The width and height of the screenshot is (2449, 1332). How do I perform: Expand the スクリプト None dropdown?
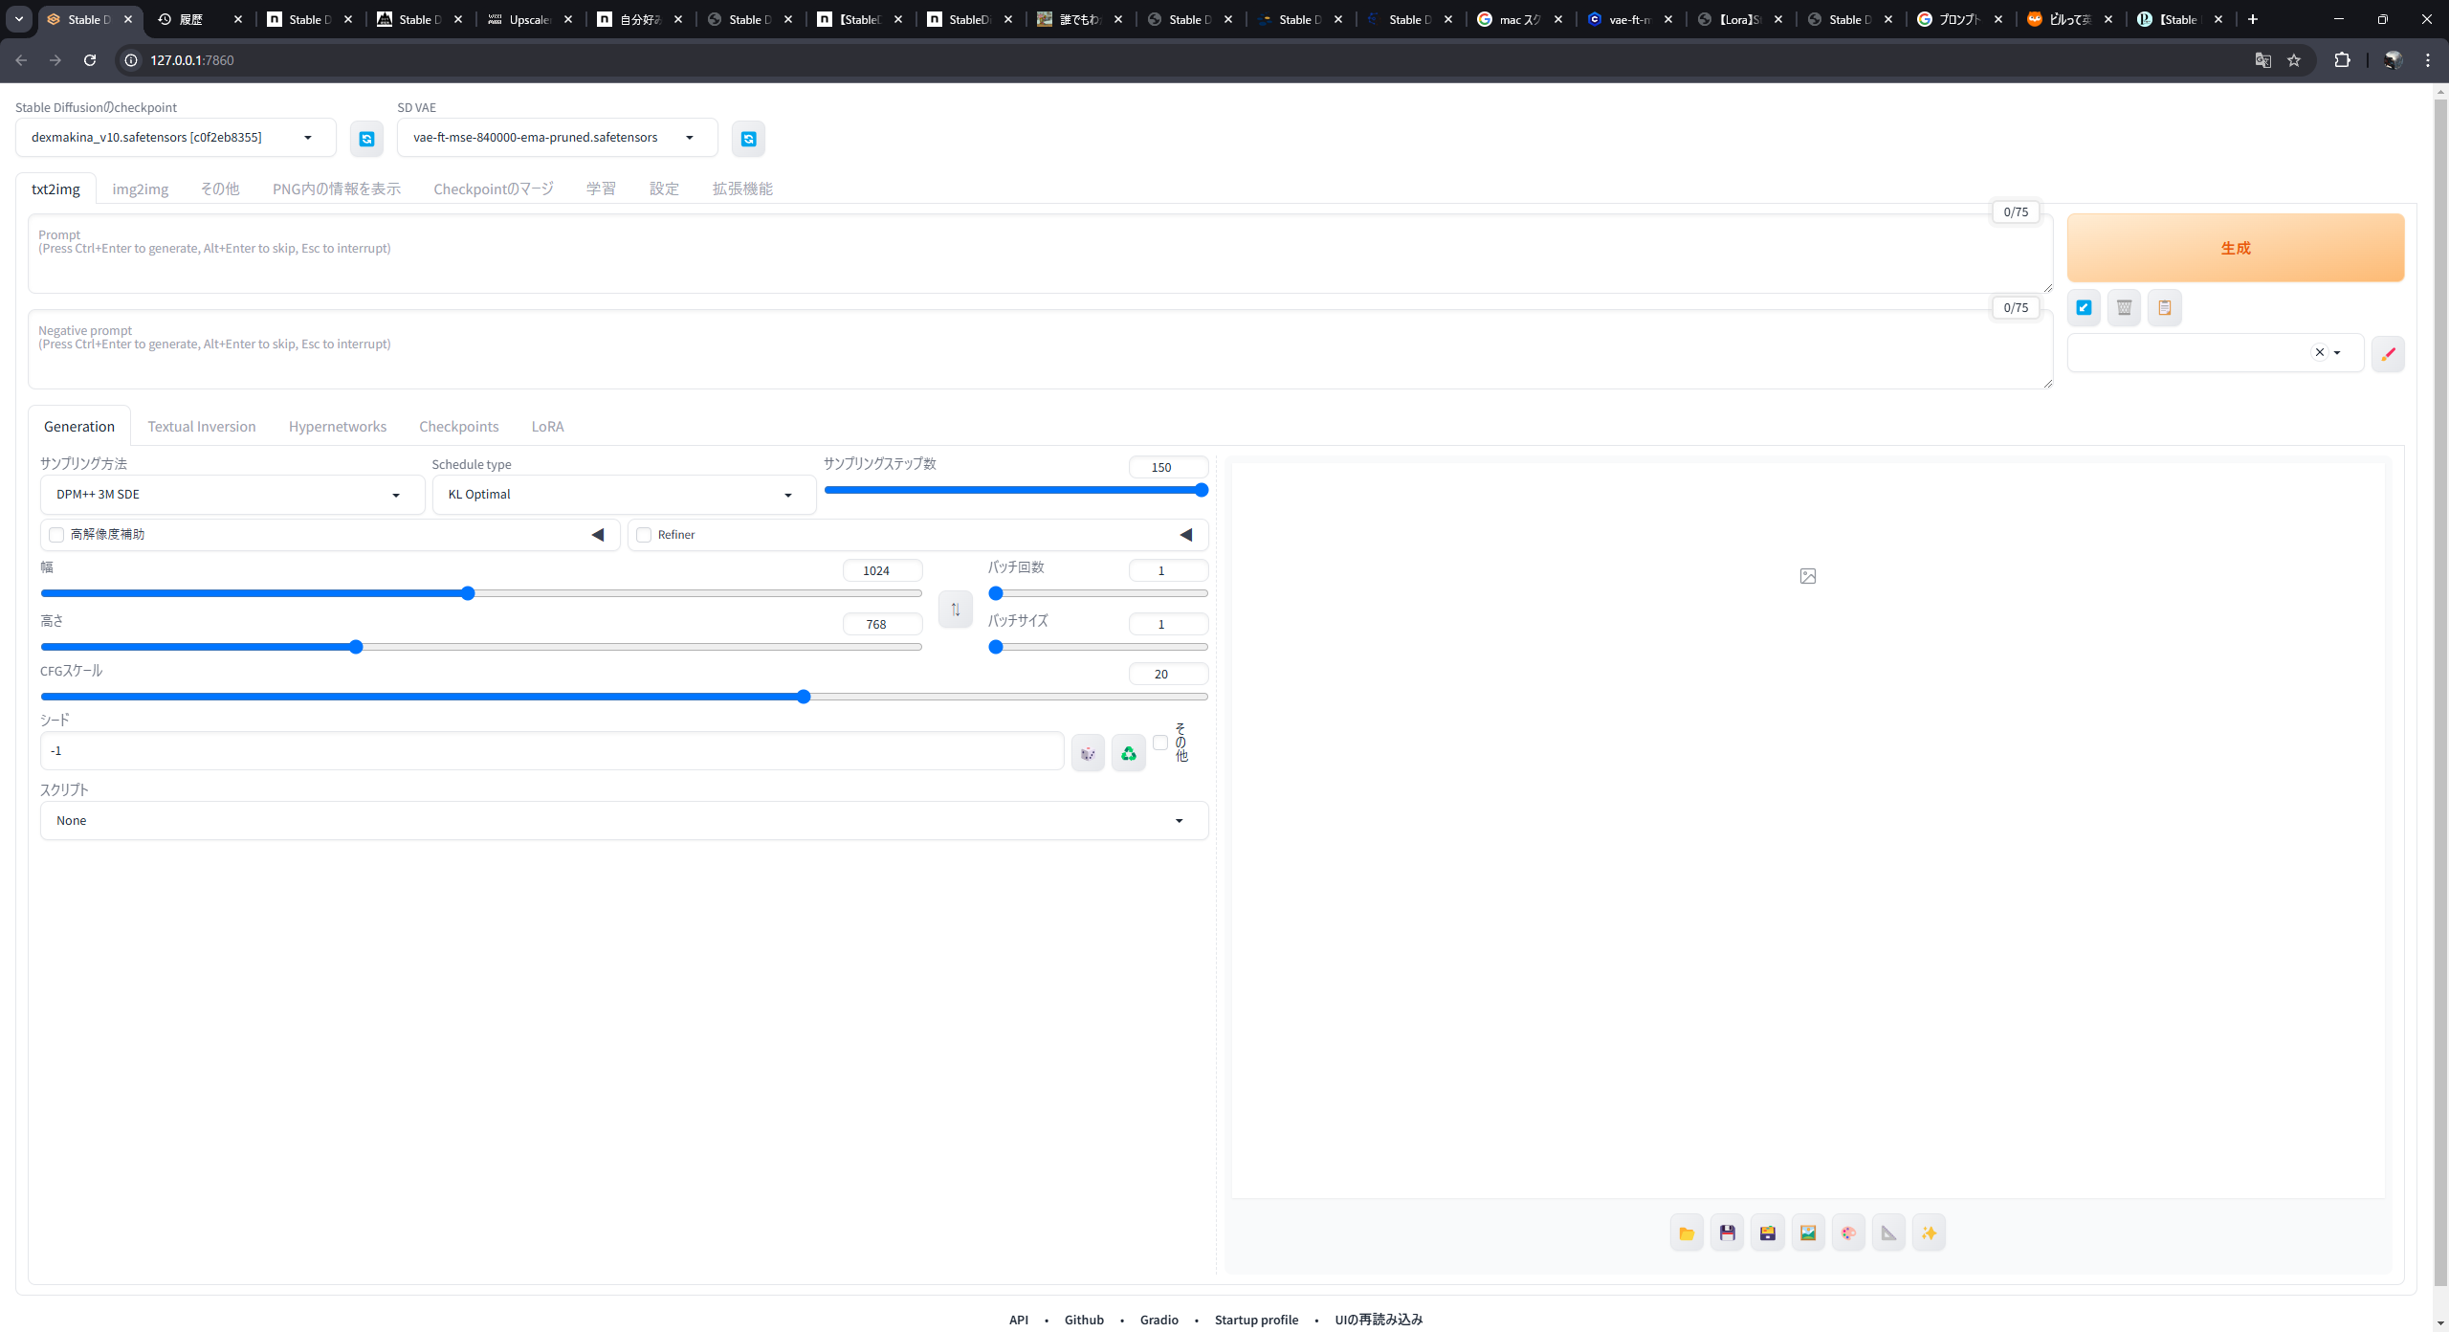(x=623, y=820)
